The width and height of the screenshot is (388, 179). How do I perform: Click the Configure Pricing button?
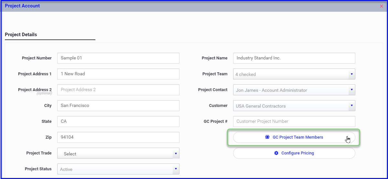(294, 153)
